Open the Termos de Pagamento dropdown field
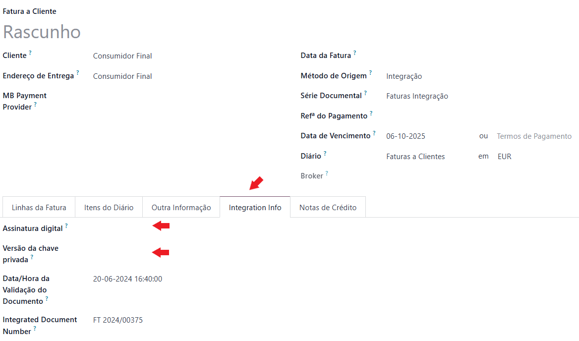Screen dimensions: 579x341 click(x=534, y=136)
